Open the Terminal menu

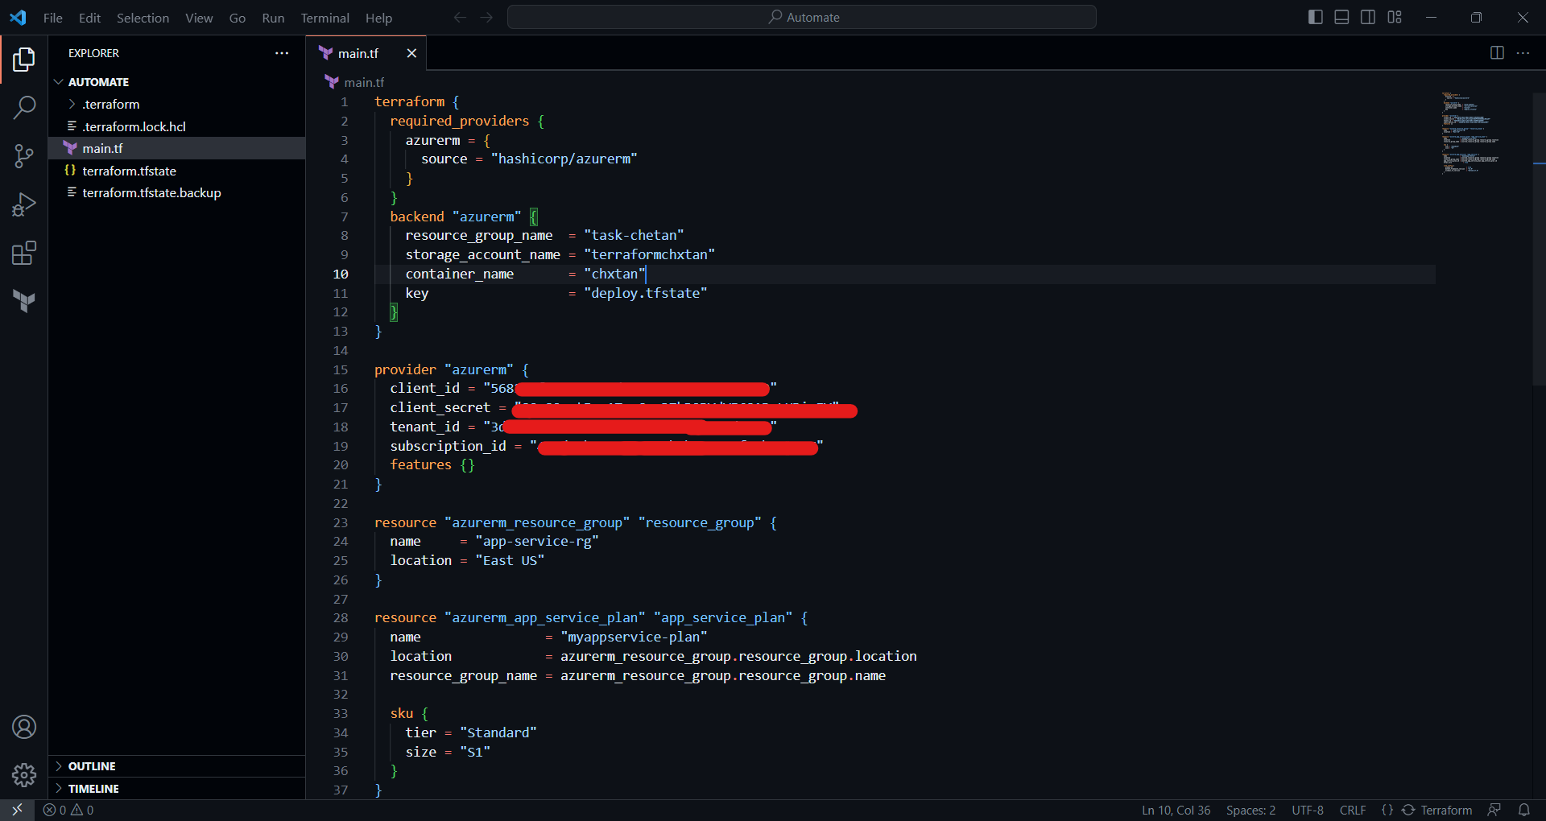coord(324,18)
